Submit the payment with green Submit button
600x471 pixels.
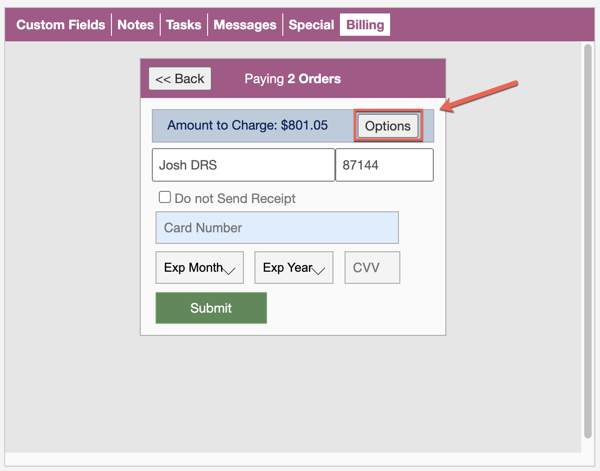[x=211, y=308]
